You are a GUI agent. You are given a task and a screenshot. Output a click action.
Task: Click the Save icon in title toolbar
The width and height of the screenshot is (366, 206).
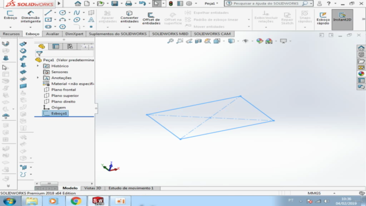point(114,3)
